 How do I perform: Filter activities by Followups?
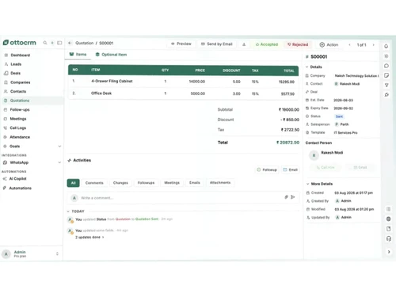(146, 183)
